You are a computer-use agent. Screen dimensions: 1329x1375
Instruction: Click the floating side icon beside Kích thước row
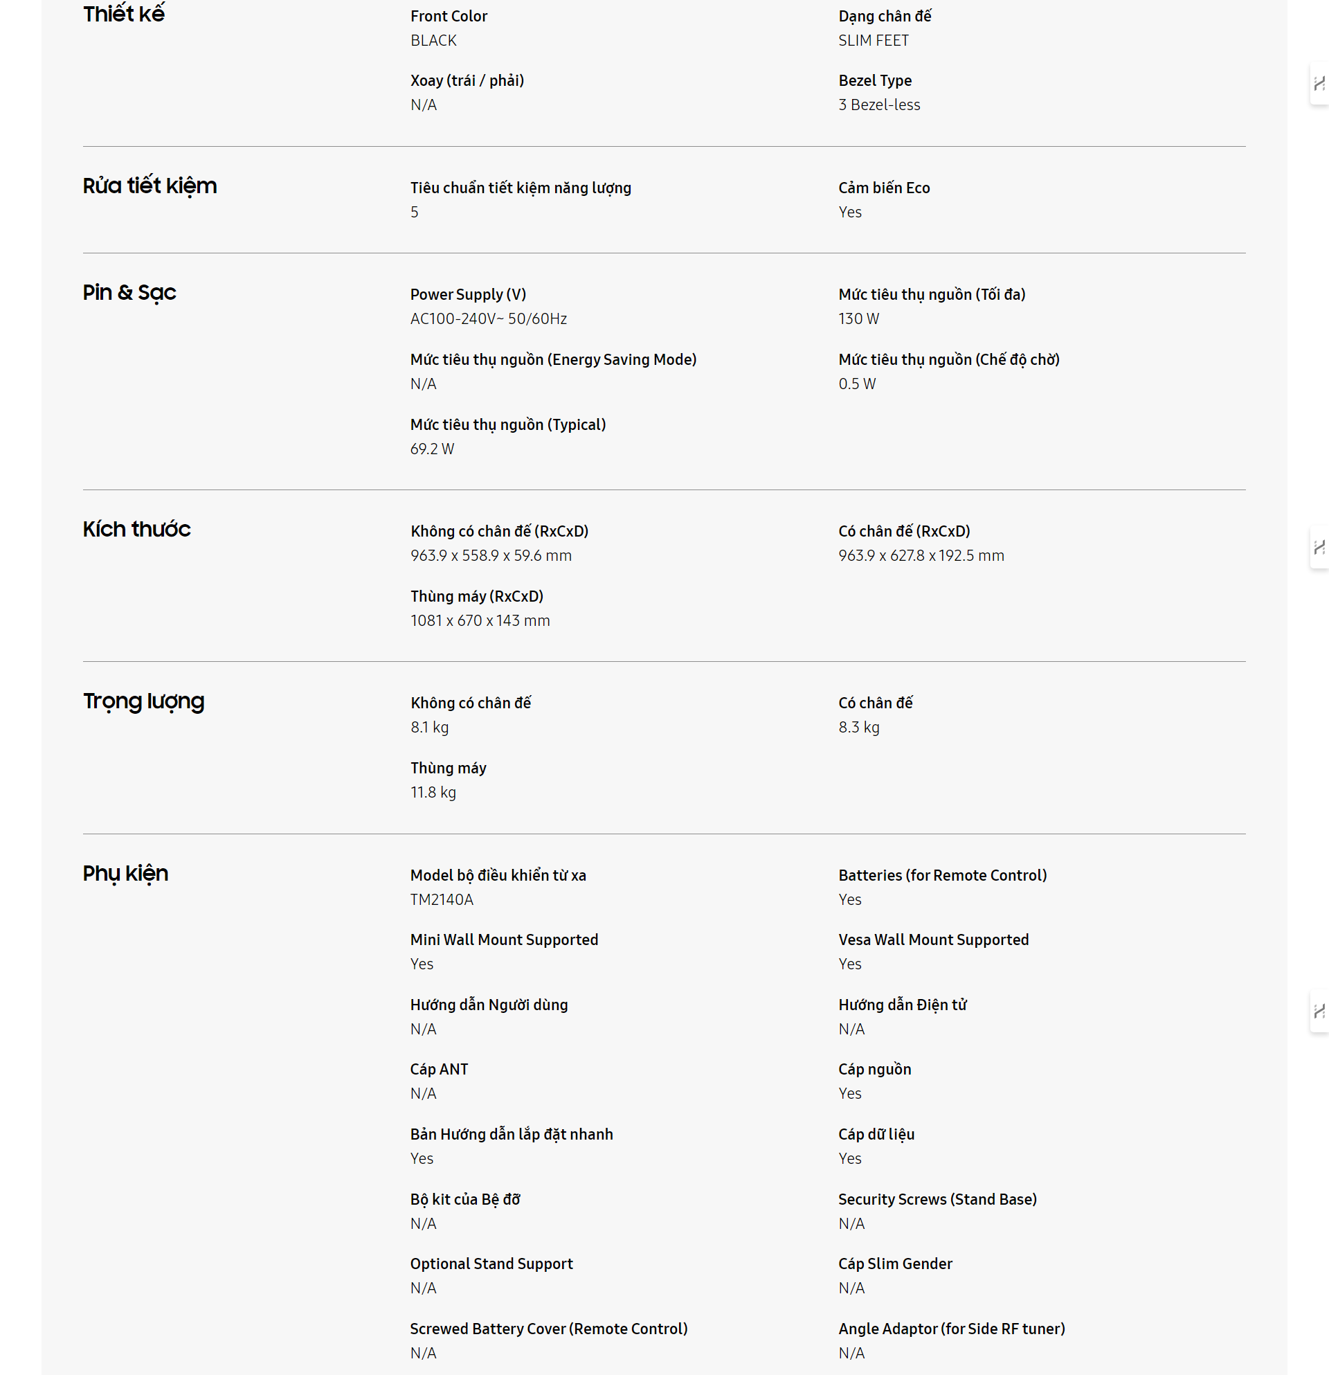point(1319,547)
